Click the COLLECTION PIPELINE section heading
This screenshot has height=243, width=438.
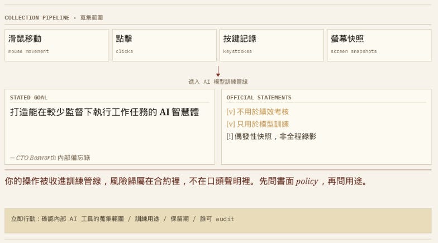pyautogui.click(x=54, y=18)
